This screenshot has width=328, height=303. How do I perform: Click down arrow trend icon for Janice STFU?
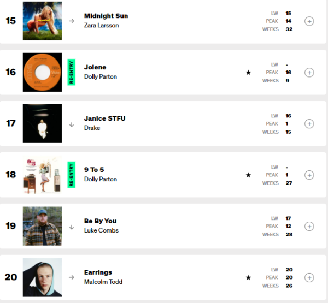coord(72,124)
